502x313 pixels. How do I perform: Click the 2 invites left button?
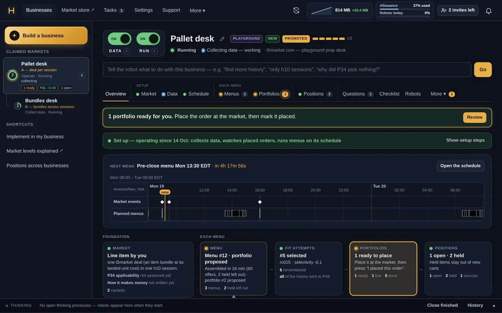coord(458,10)
